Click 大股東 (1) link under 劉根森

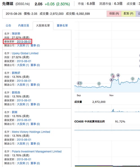(x=23, y=104)
